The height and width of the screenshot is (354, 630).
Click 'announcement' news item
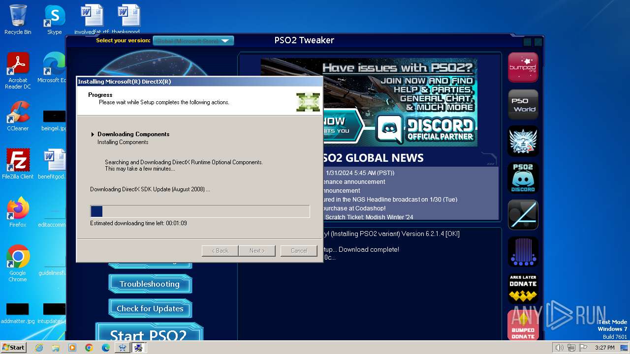(x=341, y=191)
